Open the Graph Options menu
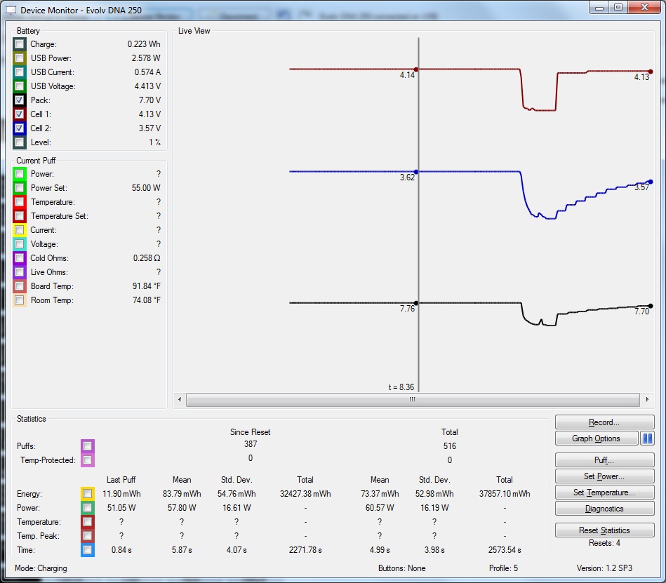Viewport: 666px width, 583px height. (596, 438)
